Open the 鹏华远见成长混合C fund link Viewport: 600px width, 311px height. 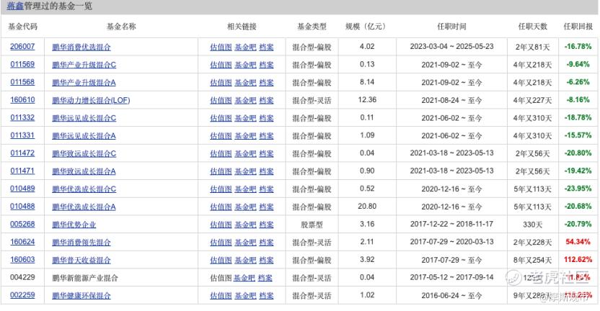coord(84,118)
